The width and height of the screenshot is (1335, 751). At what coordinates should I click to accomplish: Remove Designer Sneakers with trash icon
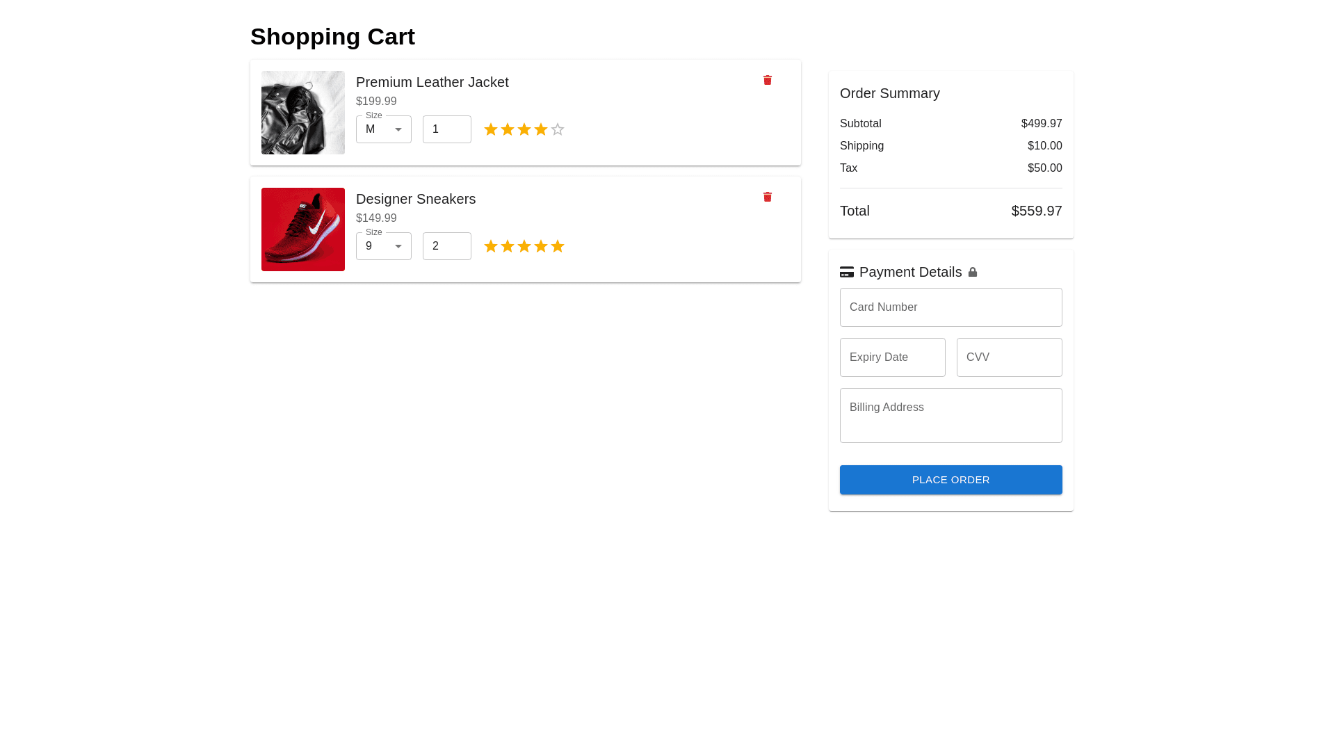tap(768, 197)
